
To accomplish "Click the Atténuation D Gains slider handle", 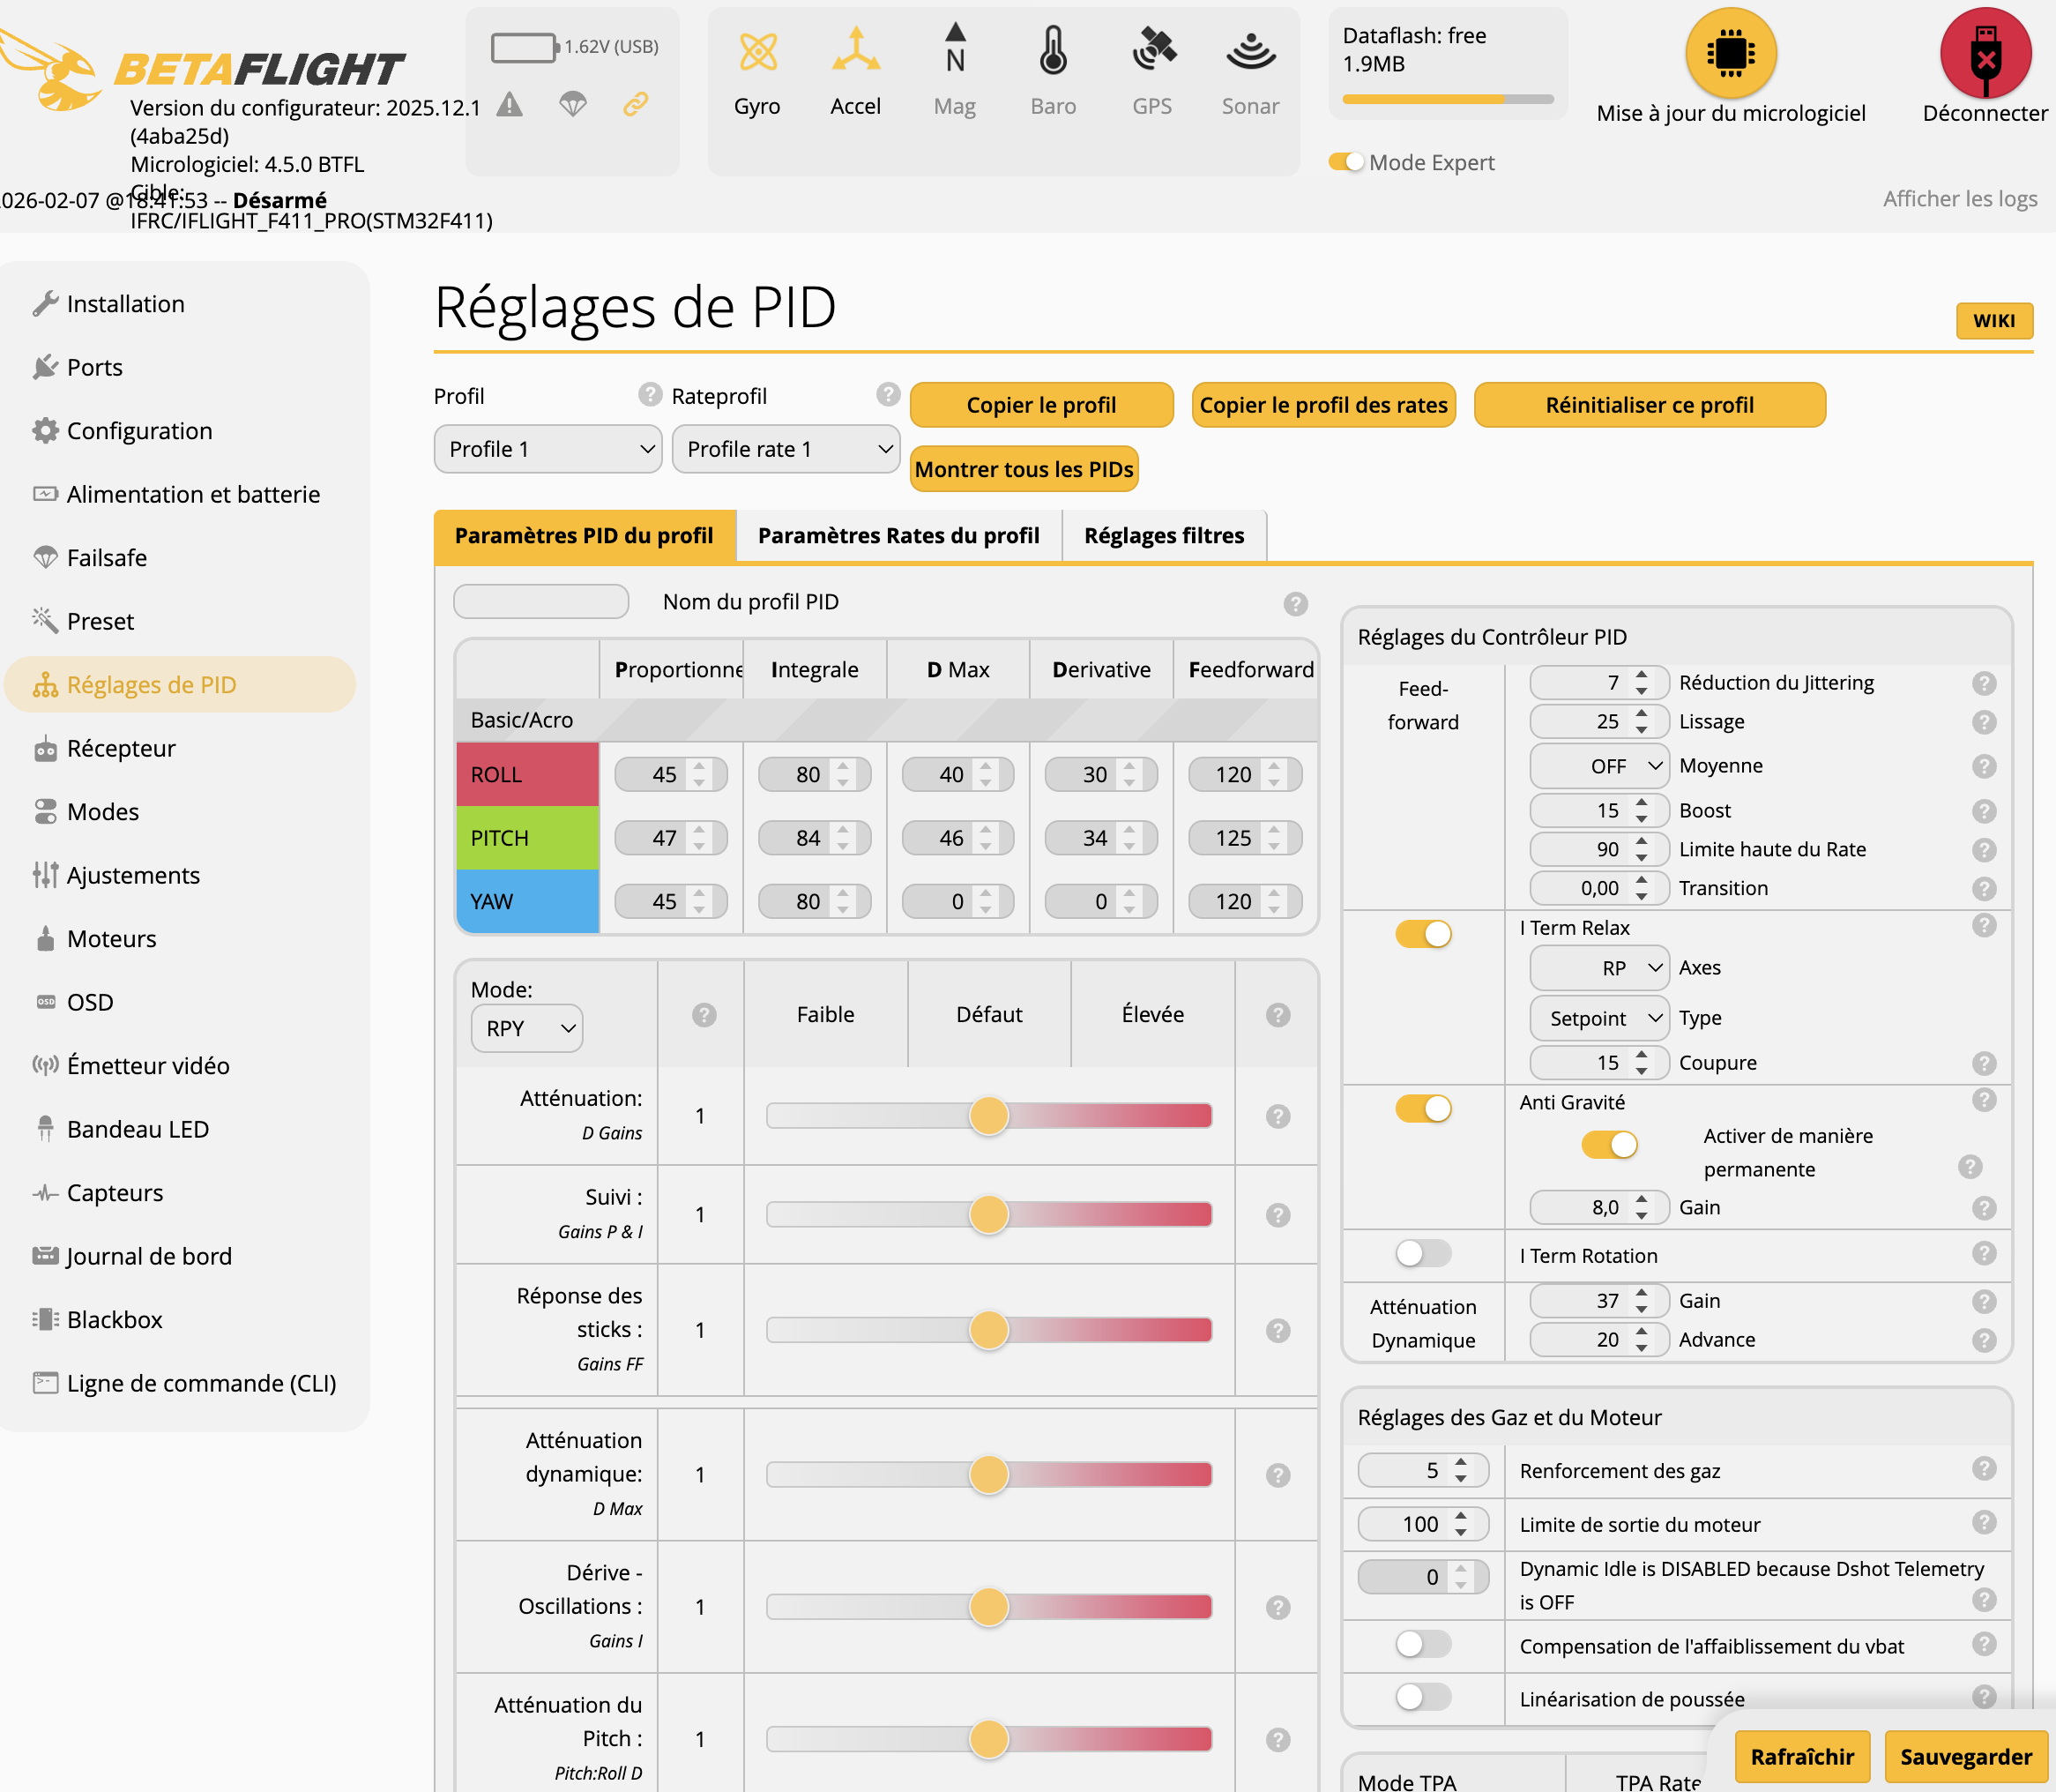I will (988, 1116).
